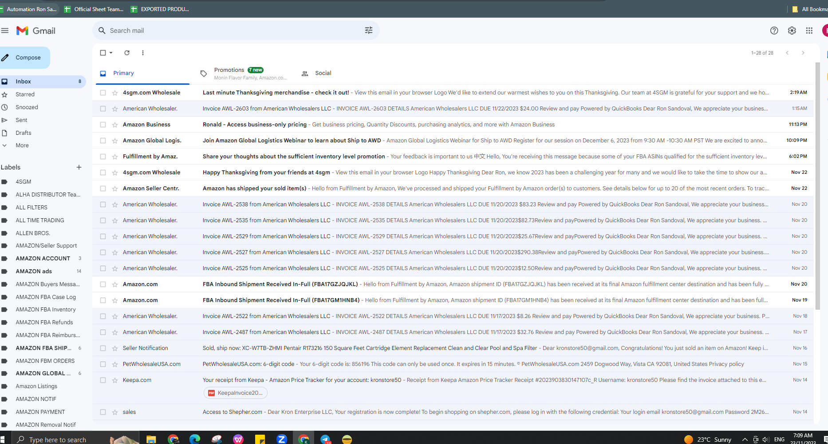This screenshot has height=444, width=828.
Task: Open the Snoozed folder
Action: [43, 107]
